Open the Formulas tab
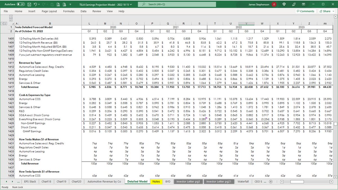The height and width of the screenshot is (190, 338). (x=69, y=11)
